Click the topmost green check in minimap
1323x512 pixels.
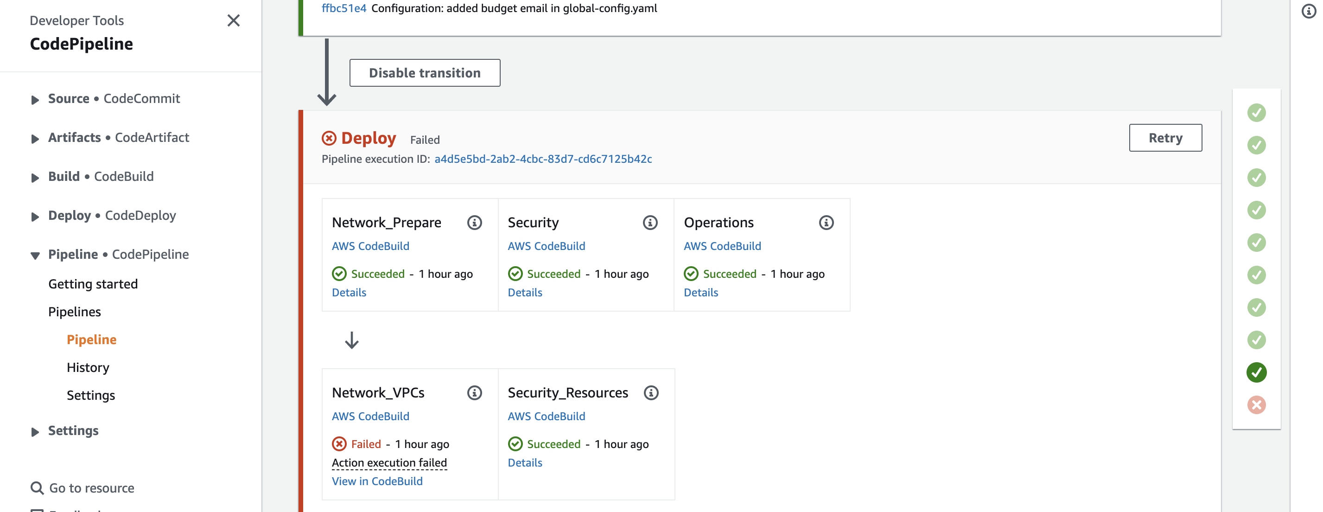(x=1257, y=113)
